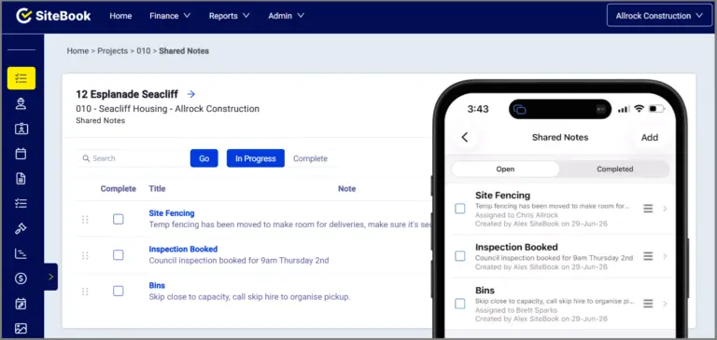Expand the sidebar with the yellow chevron
The image size is (717, 340).
coord(50,277)
